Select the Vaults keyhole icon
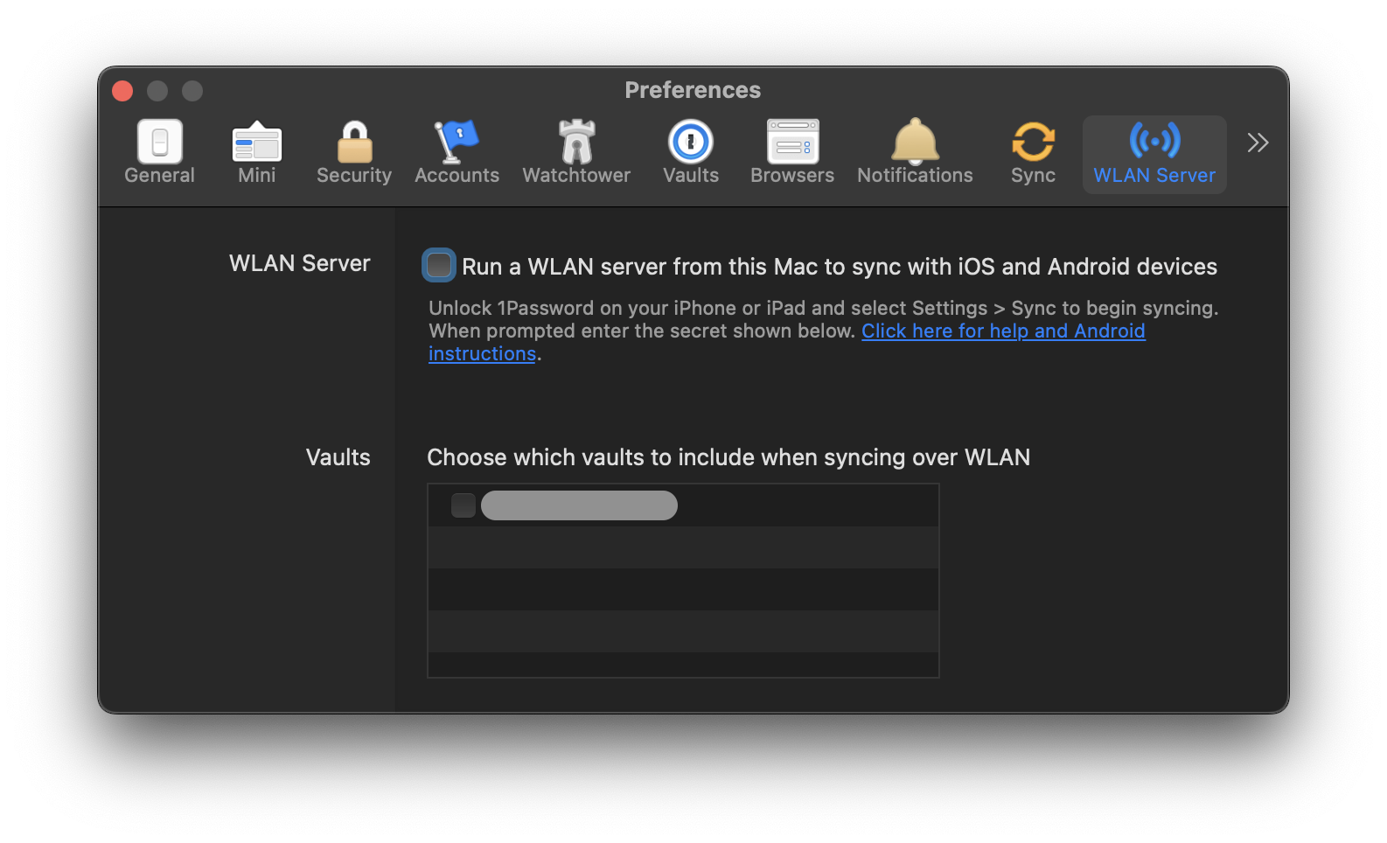The image size is (1387, 843). (691, 142)
